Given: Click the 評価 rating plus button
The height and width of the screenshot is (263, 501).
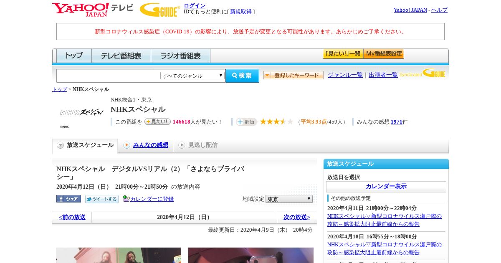Looking at the screenshot, I should coord(246,122).
